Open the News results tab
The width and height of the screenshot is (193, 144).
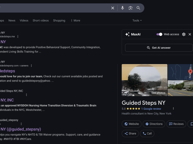(x=12, y=20)
